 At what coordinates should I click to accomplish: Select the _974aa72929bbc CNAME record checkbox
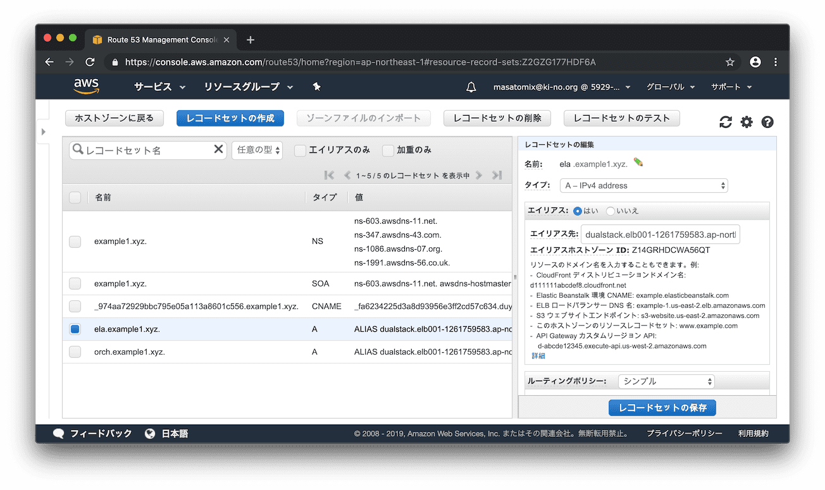pos(75,307)
